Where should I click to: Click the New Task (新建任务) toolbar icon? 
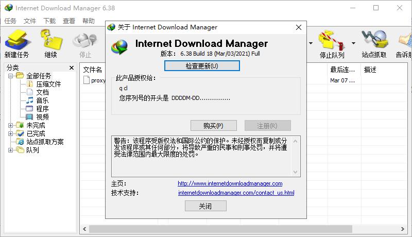tap(18, 44)
